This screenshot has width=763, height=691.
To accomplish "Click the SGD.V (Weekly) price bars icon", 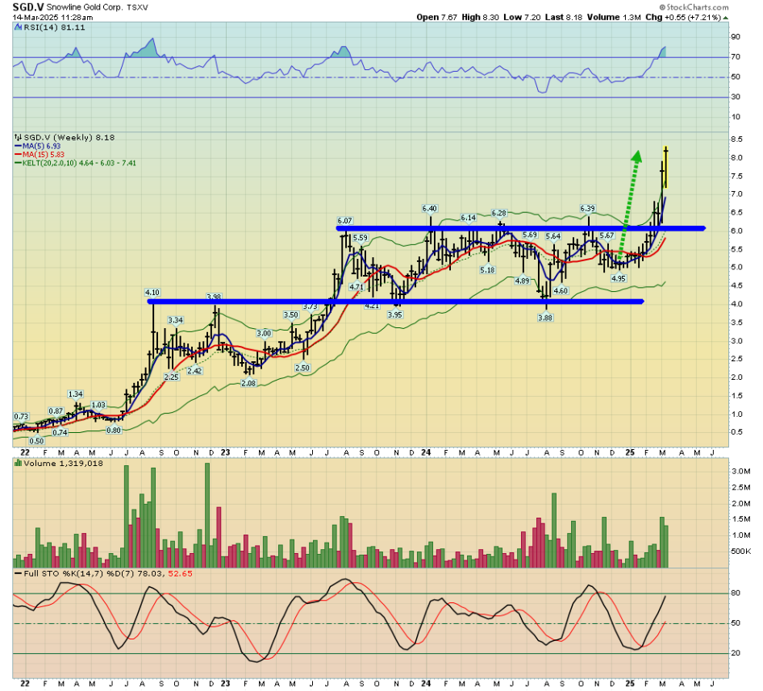I will (x=18, y=138).
